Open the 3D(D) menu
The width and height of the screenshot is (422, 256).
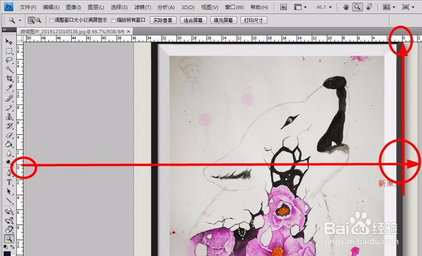tap(188, 7)
